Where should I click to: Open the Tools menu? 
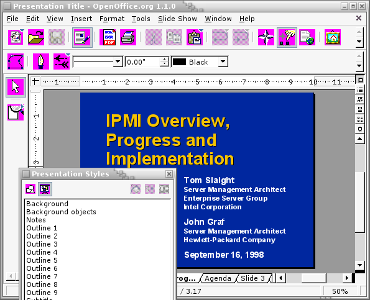141,19
